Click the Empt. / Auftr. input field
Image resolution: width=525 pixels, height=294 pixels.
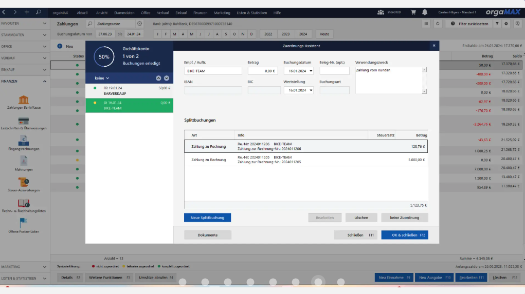tap(213, 71)
